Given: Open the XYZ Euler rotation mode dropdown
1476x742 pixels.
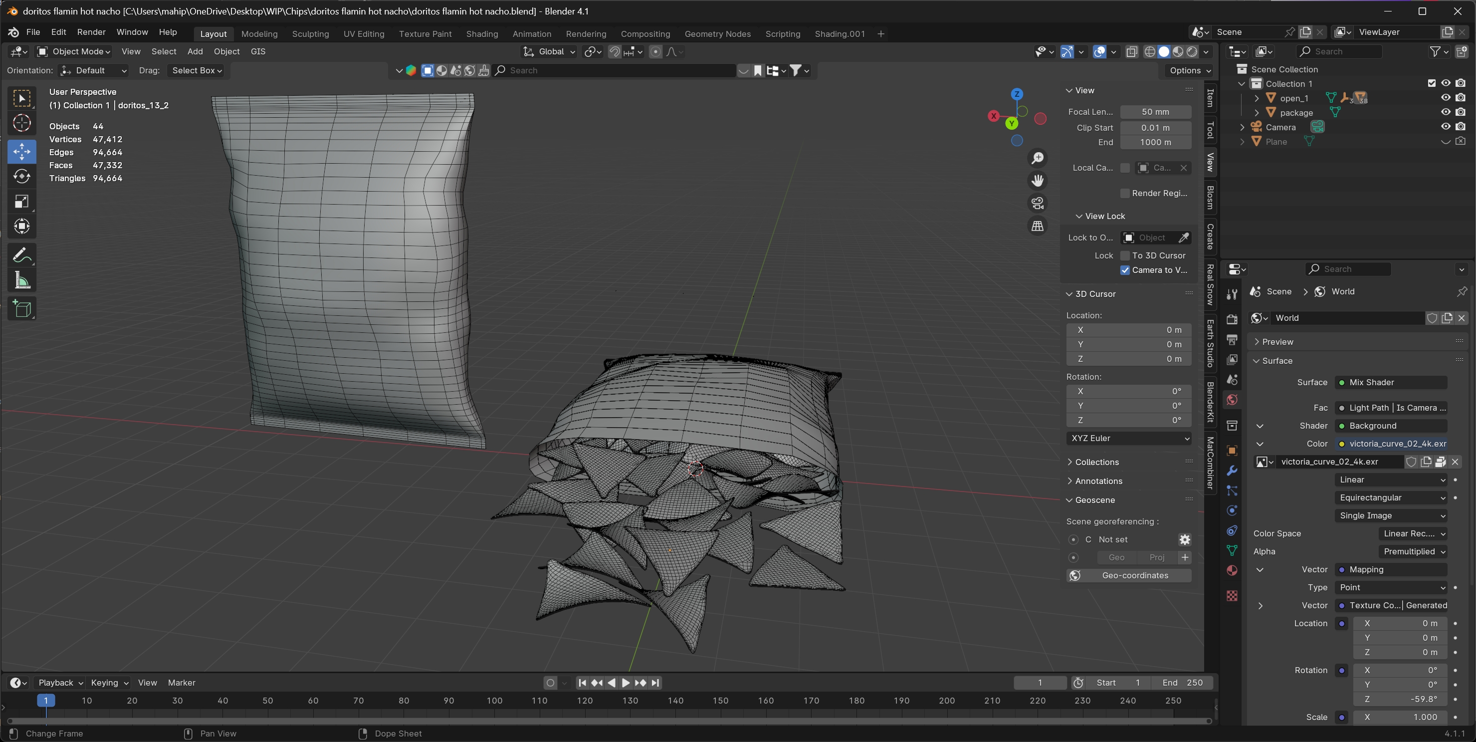Looking at the screenshot, I should [x=1128, y=438].
